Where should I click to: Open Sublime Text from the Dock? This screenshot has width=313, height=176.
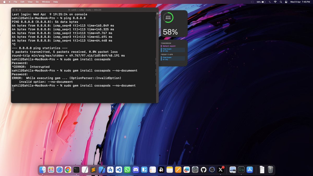[x=93, y=170]
